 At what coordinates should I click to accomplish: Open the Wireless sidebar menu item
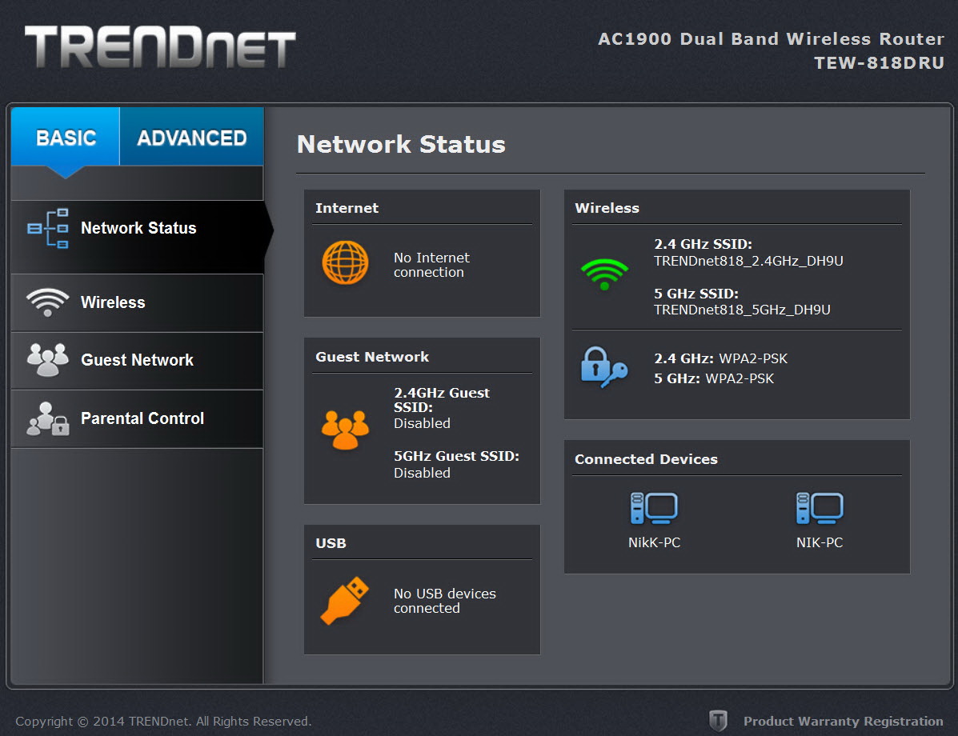pyautogui.click(x=138, y=303)
